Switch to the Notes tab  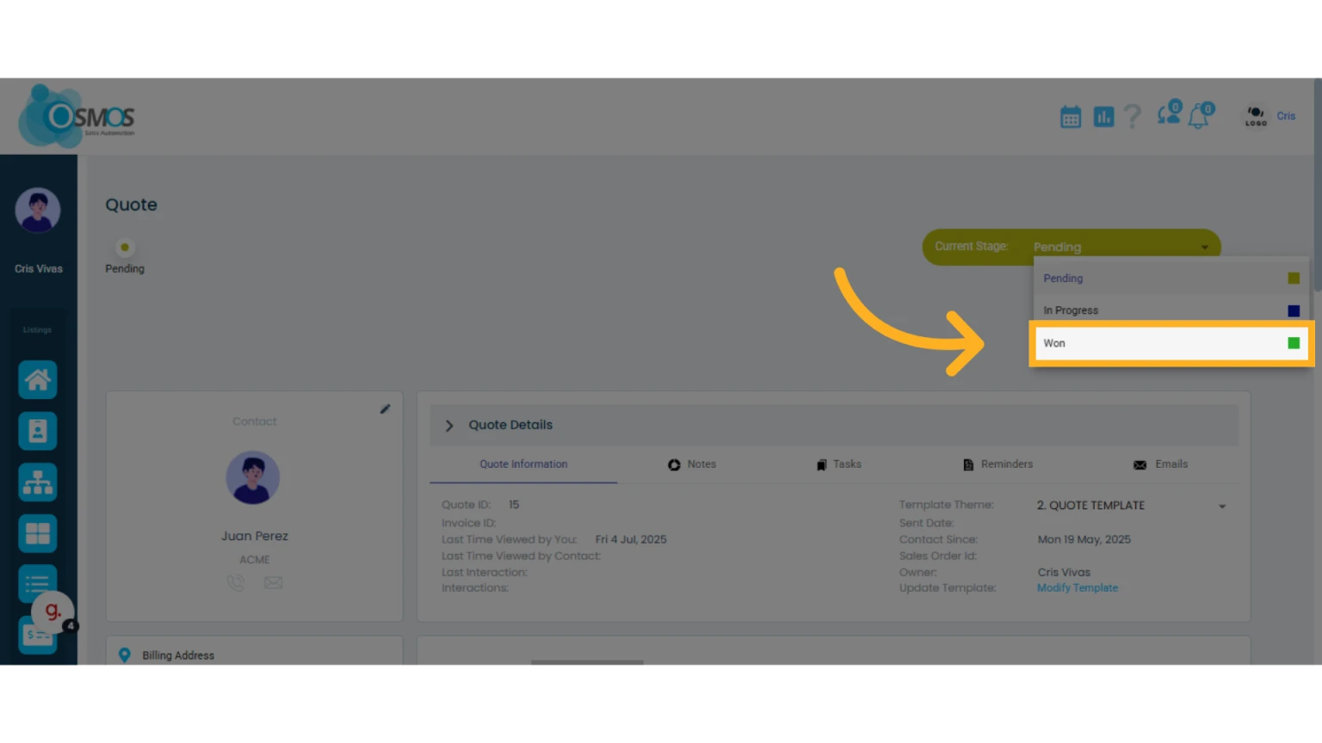692,464
